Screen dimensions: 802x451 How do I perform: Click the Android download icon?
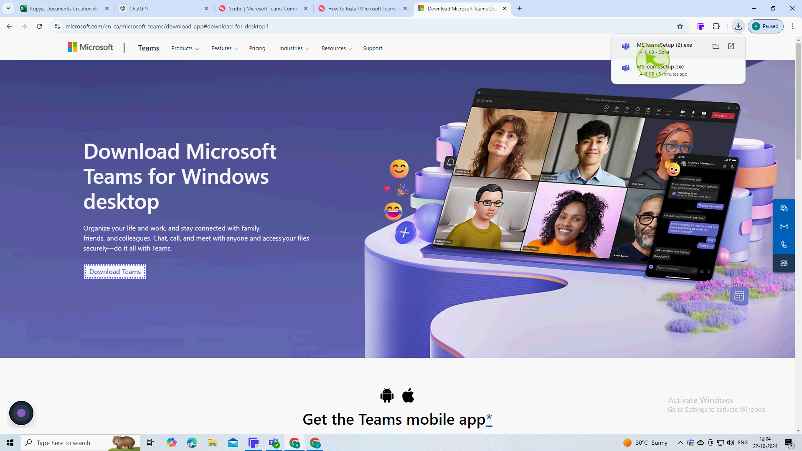(x=387, y=395)
